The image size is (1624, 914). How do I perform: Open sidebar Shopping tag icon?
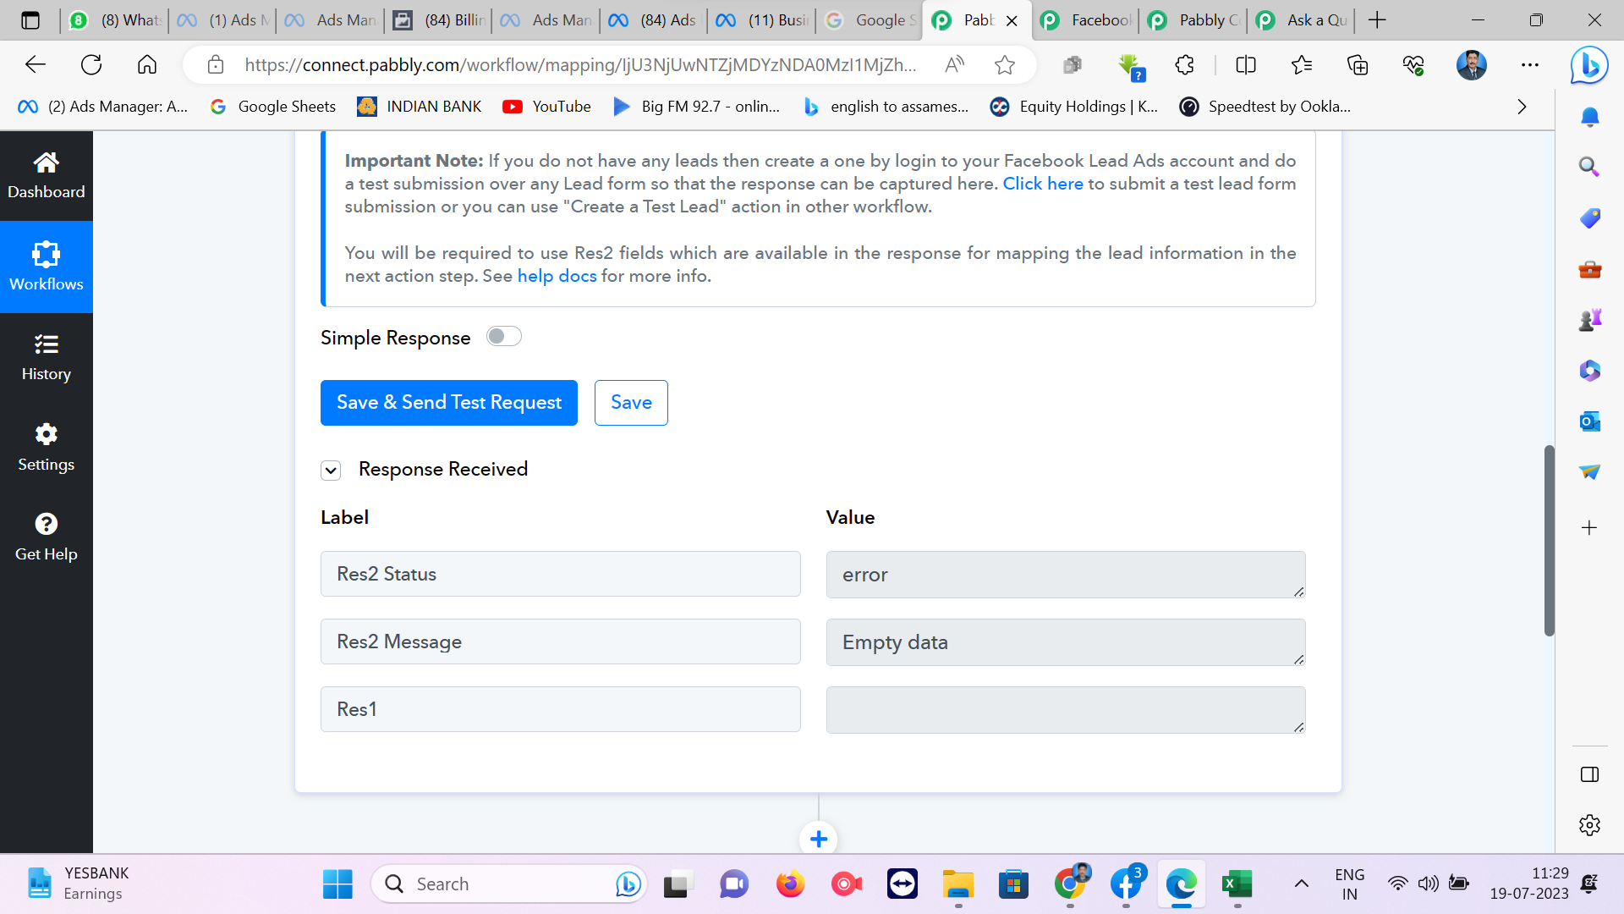coord(1589,218)
